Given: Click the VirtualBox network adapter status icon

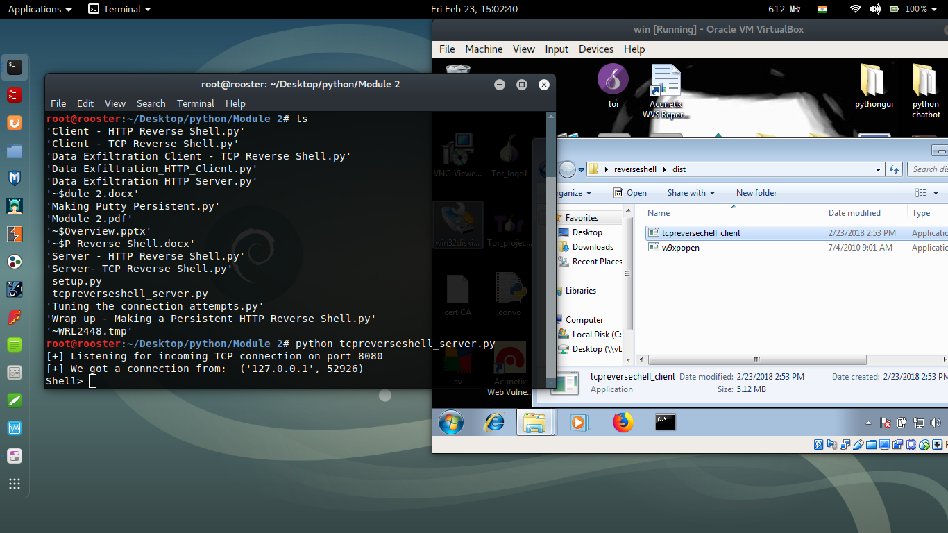Looking at the screenshot, I should 845,444.
